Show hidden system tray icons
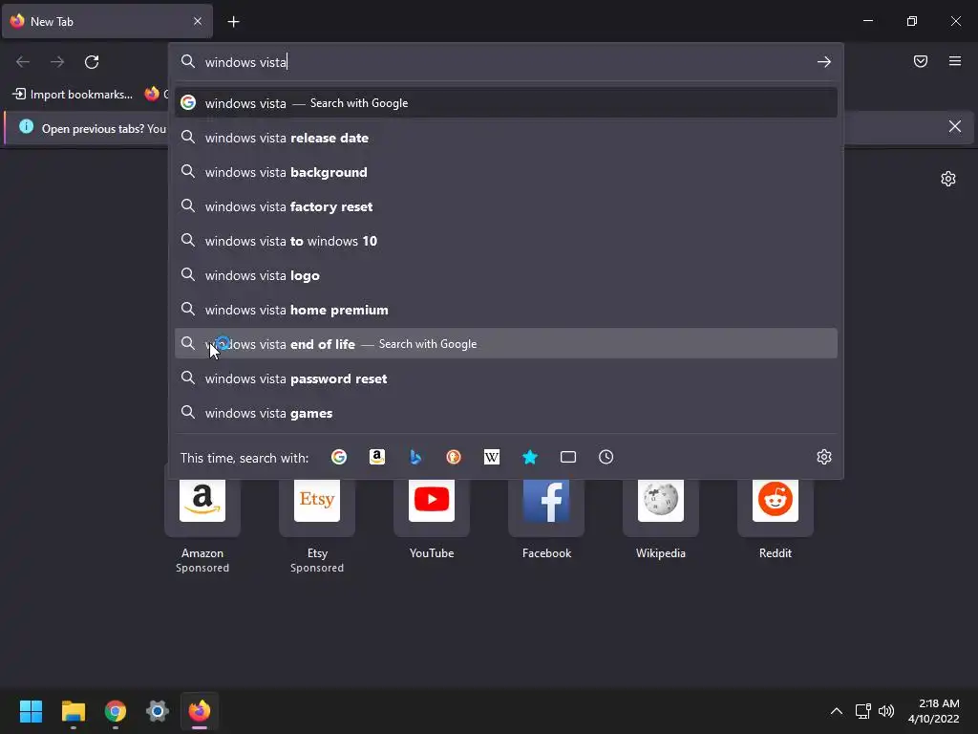978x734 pixels. (837, 711)
